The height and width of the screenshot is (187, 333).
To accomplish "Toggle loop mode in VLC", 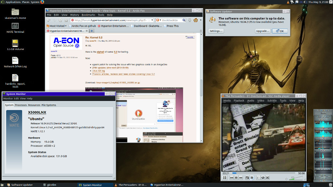I will coord(263,178).
